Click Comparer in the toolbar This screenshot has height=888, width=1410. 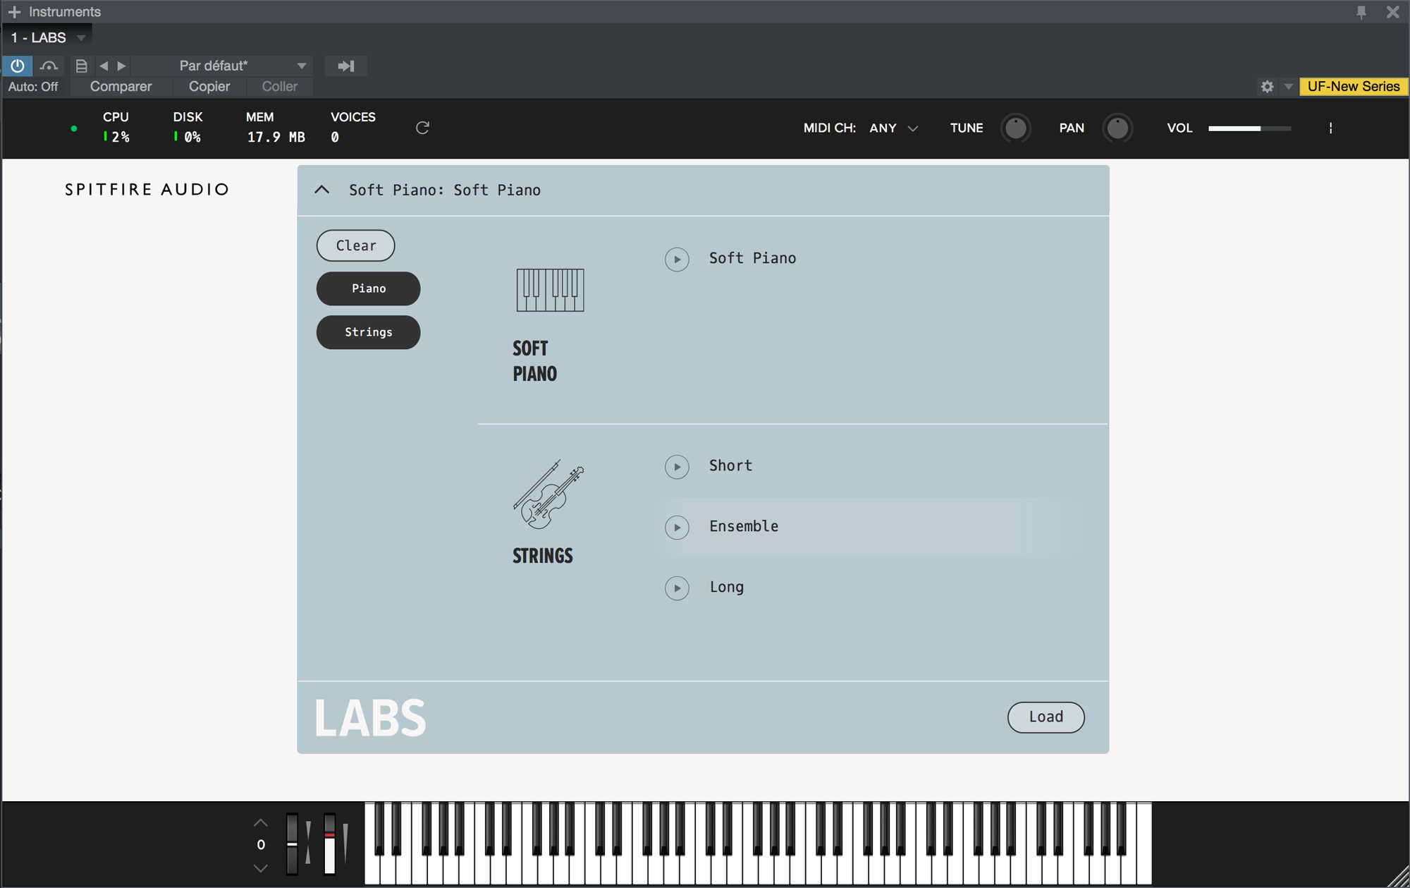click(x=121, y=86)
